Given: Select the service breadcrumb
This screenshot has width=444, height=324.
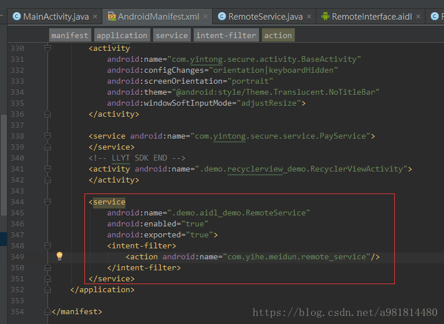Looking at the screenshot, I should pyautogui.click(x=172, y=35).
